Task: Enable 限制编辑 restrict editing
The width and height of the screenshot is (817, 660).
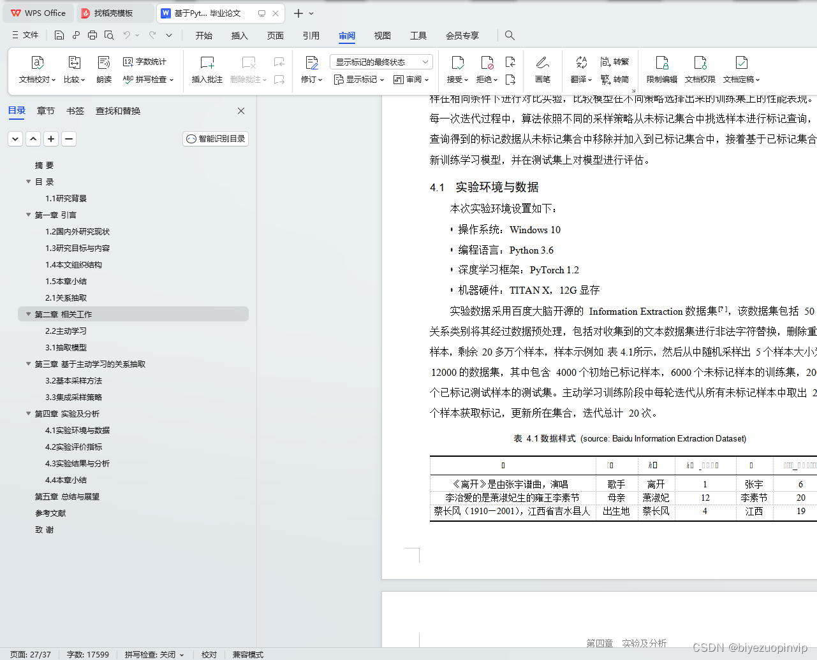Action: (661, 69)
